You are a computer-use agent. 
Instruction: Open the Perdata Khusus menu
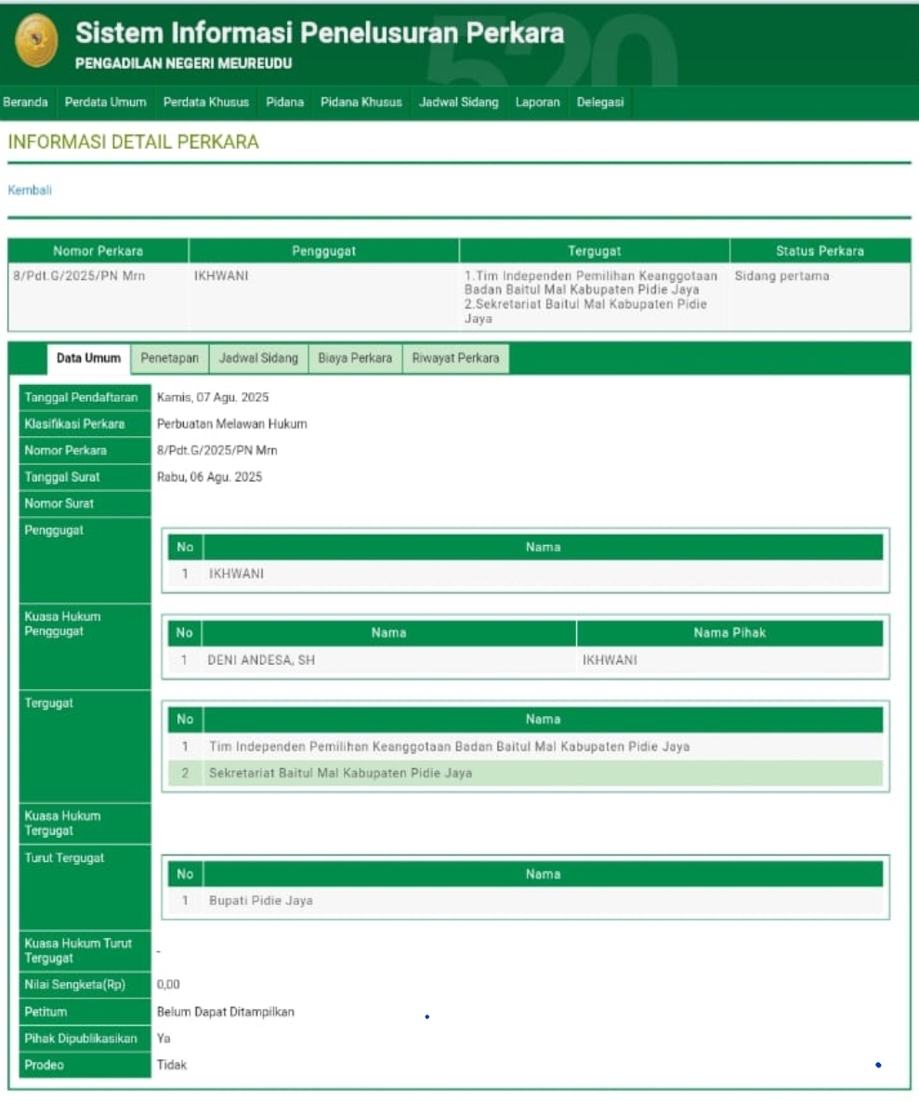coord(206,102)
